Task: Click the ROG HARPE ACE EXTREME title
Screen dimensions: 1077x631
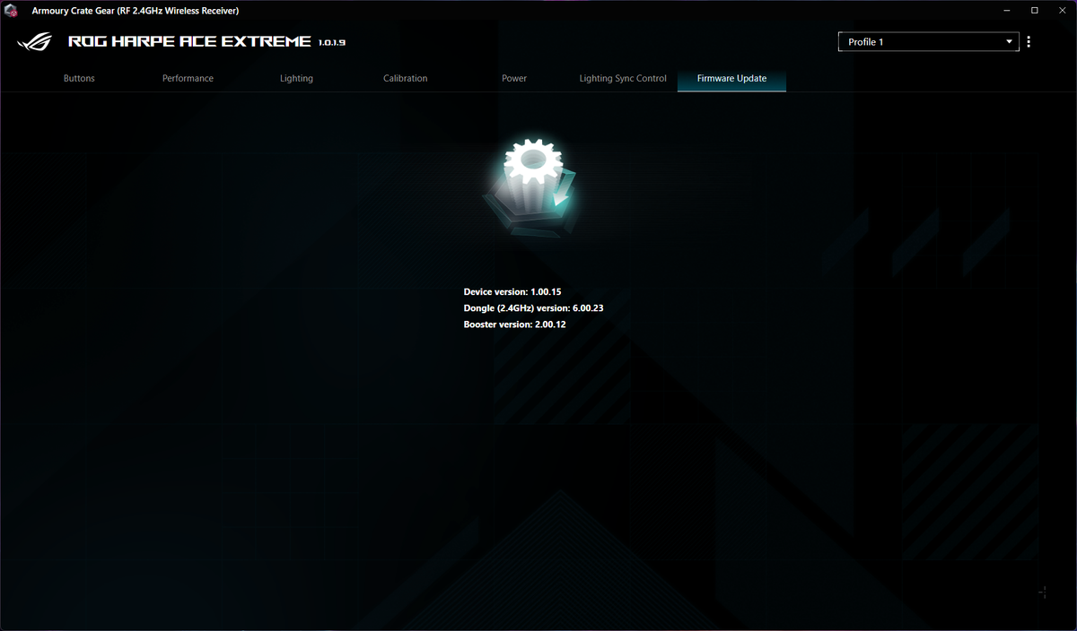Action: click(189, 42)
